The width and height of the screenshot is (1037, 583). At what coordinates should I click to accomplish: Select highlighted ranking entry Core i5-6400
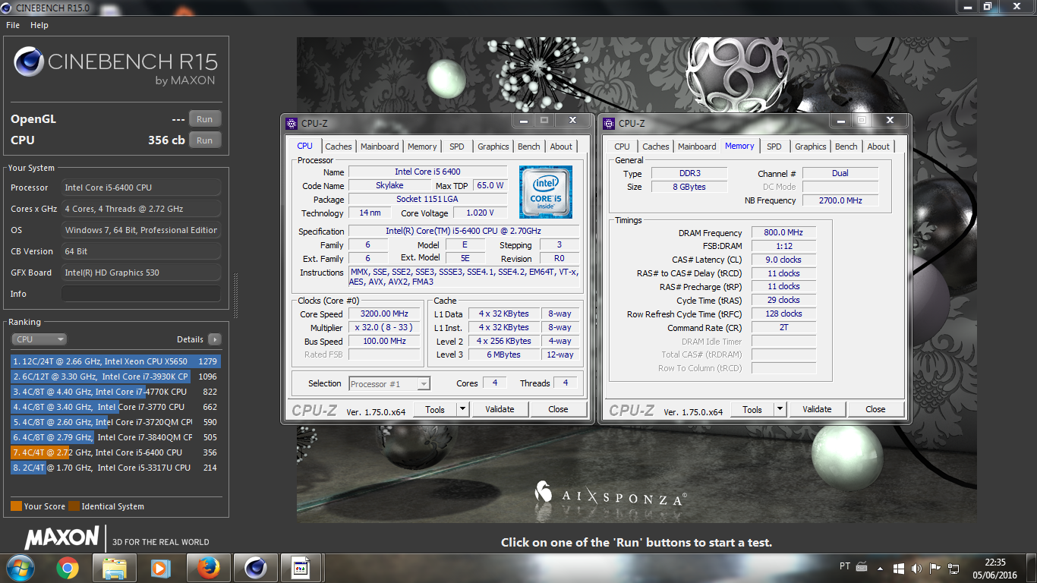point(115,452)
